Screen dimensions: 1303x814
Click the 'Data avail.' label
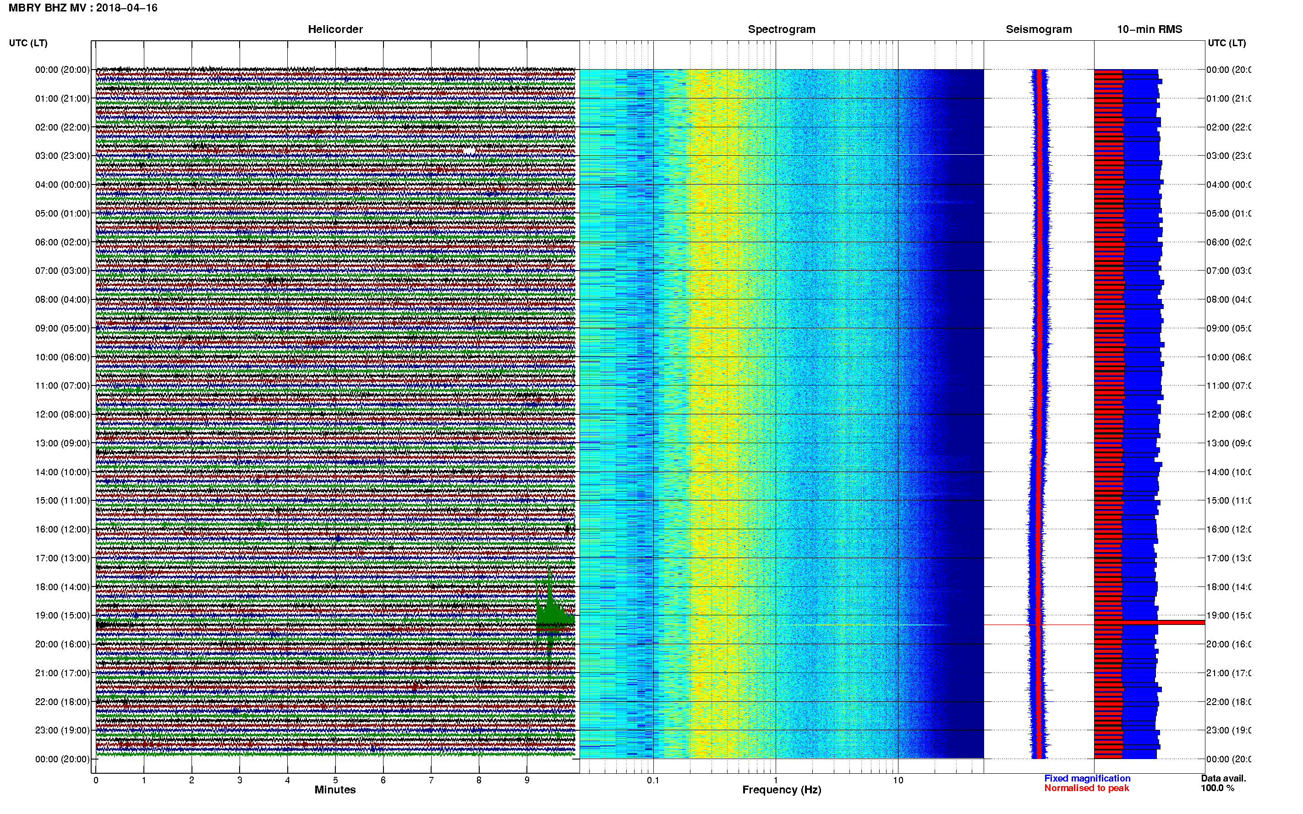tap(1223, 778)
